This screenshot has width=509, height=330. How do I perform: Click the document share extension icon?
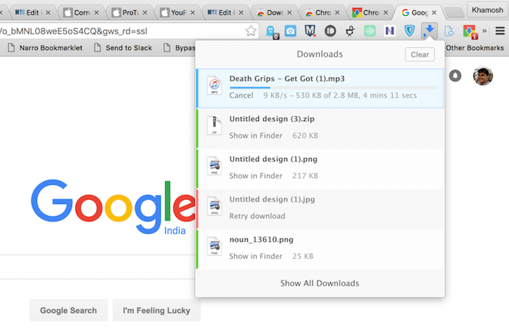[x=449, y=31]
